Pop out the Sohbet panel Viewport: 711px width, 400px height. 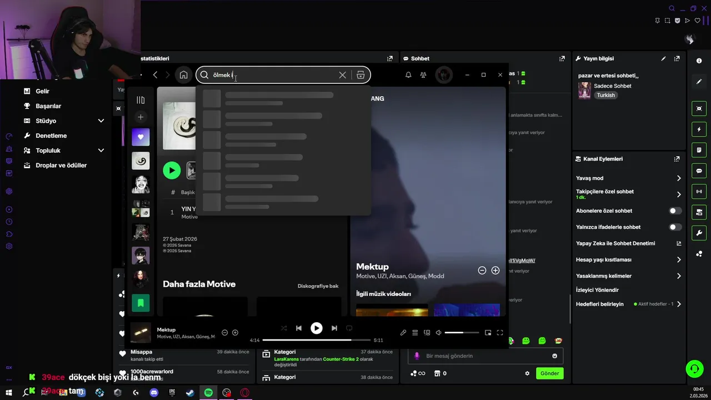pyautogui.click(x=562, y=58)
